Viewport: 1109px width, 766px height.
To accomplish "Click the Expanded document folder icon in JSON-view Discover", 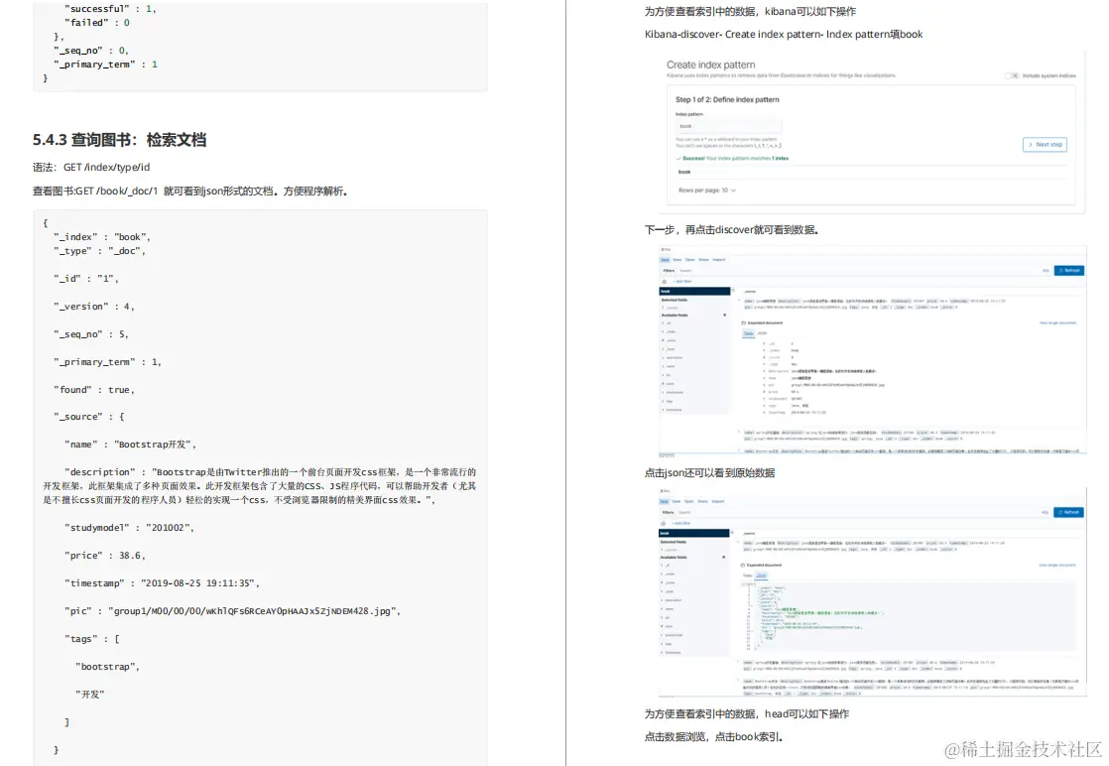I will click(743, 566).
